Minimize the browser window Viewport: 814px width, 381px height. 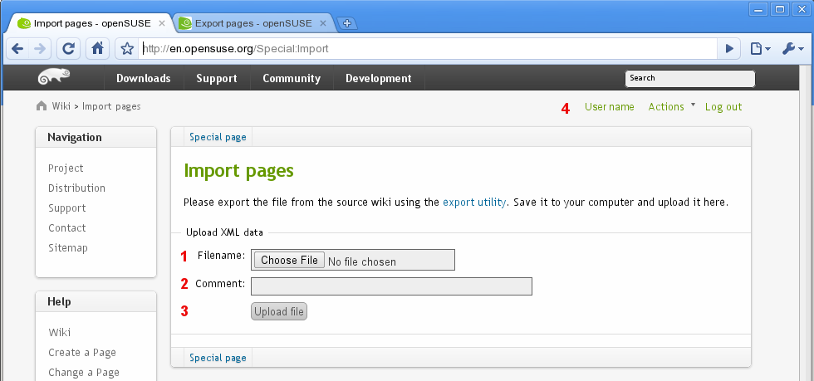pos(758,9)
